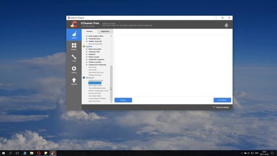Viewport: 277px width, 156px height.
Task: Show hidden system tray icons
Action: point(242,153)
